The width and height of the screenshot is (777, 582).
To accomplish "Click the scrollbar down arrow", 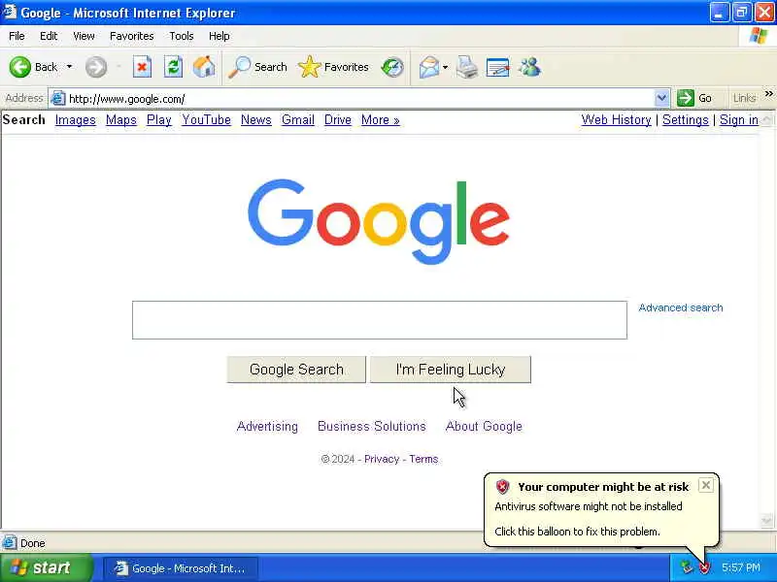I will (x=767, y=521).
